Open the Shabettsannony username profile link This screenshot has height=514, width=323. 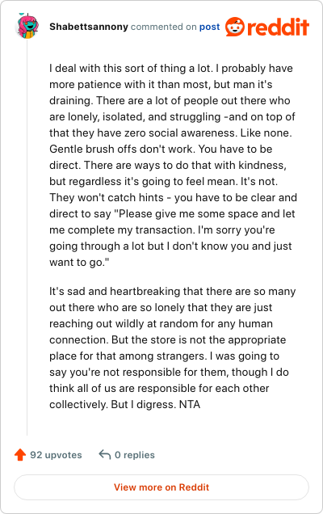pyautogui.click(x=89, y=27)
